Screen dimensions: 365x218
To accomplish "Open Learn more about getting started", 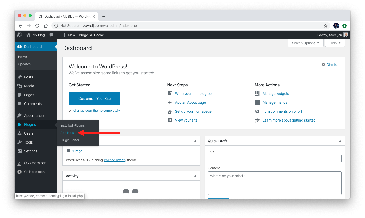I will tap(289, 120).
